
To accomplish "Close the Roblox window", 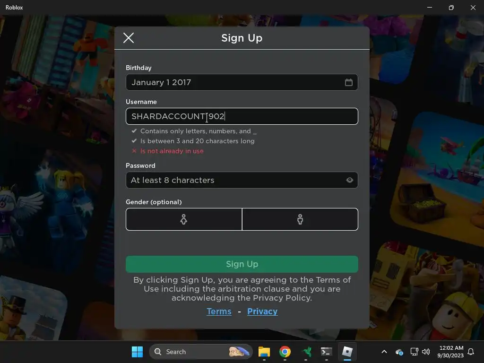I will (x=473, y=8).
